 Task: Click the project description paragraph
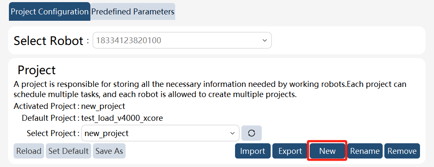pyautogui.click(x=210, y=89)
